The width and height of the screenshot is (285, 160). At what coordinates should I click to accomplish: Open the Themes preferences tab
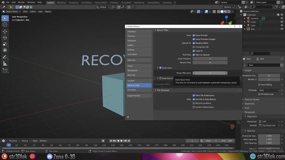139,36
